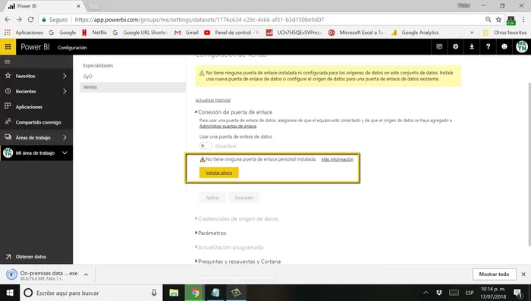531x301 pixels.
Task: Open File Explorer from the taskbar
Action: tap(174, 293)
